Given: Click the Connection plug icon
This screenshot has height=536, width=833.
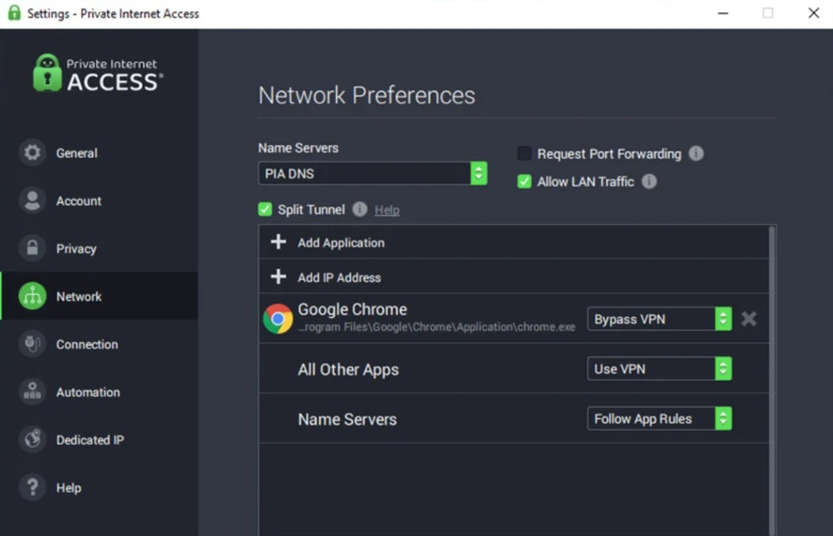Looking at the screenshot, I should [x=32, y=344].
